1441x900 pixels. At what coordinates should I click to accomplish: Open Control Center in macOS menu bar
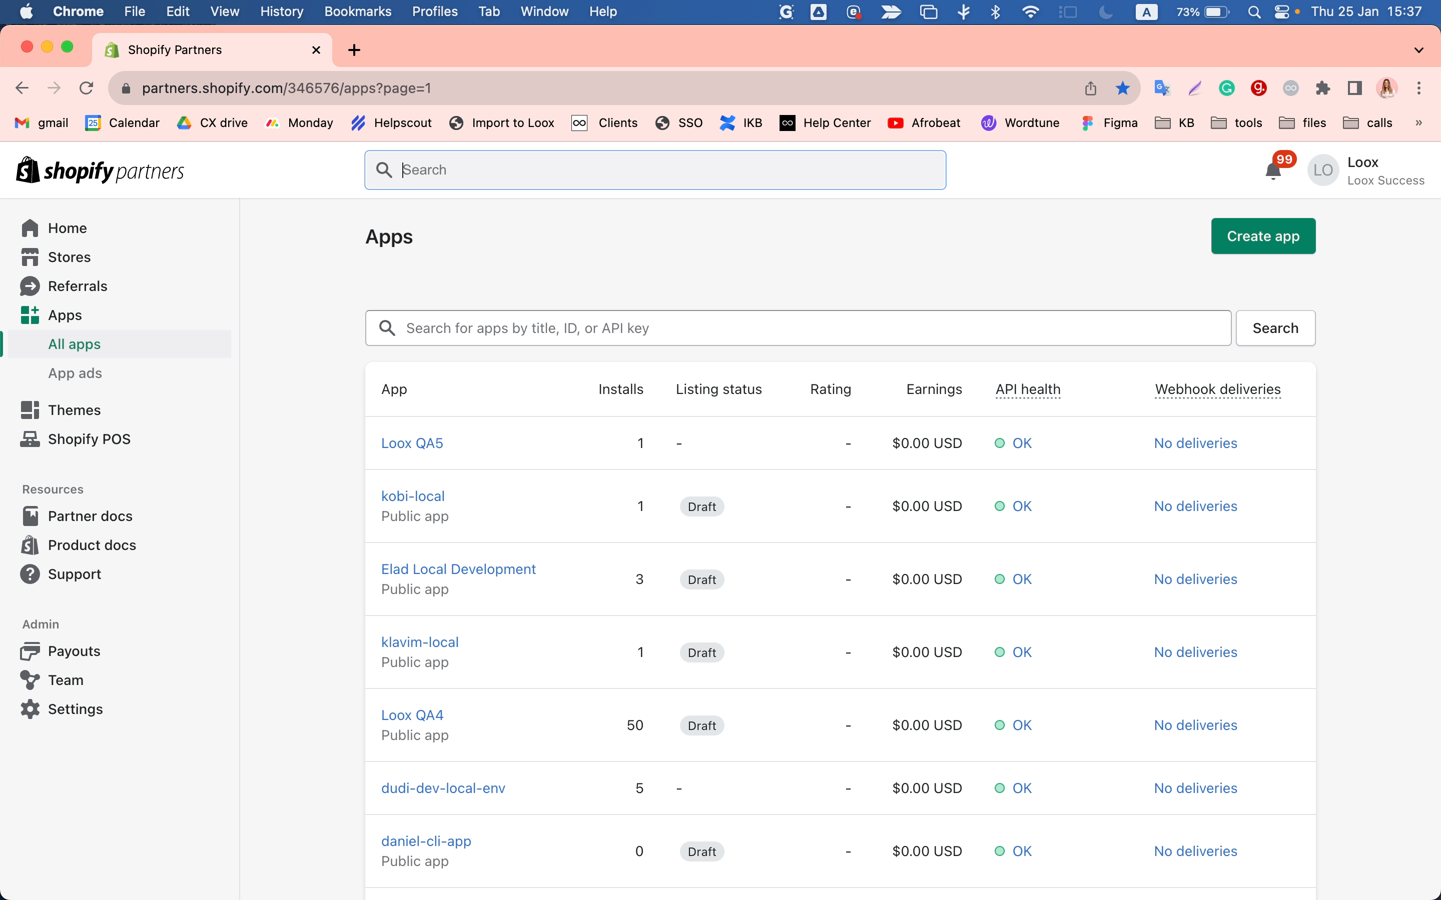[1281, 11]
